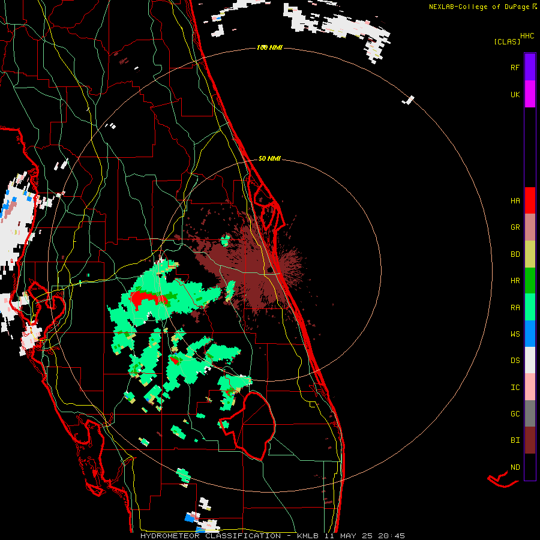Click the 'HYDROMETEOR CLASSIFICATION' title text

coord(211,536)
